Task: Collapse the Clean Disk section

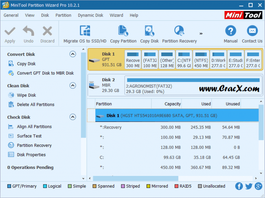Action: [72, 86]
